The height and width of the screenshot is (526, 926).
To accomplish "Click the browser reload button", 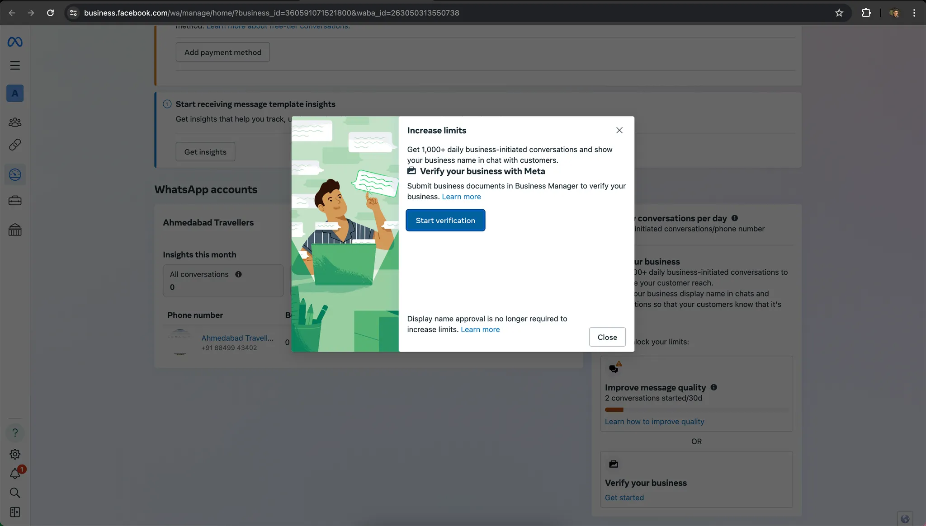I will pyautogui.click(x=50, y=13).
